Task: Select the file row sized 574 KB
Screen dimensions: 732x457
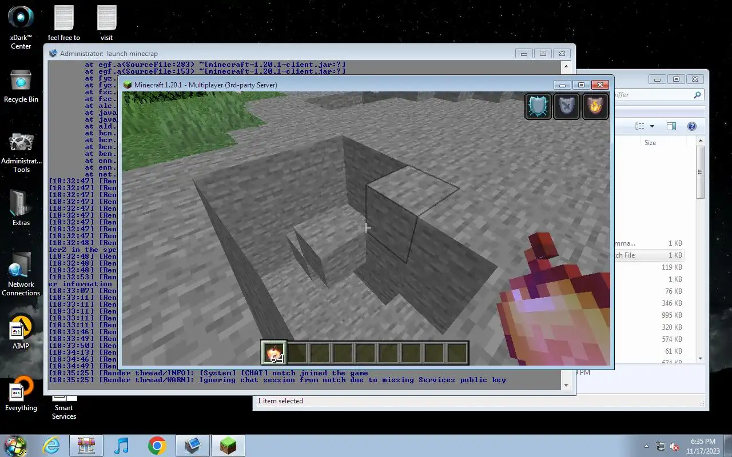Action: 649,339
